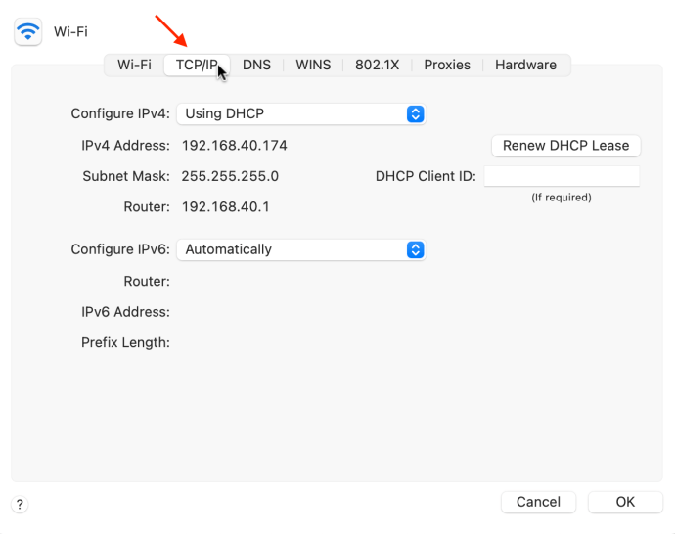
Task: Click the Cancel button
Action: click(x=539, y=502)
